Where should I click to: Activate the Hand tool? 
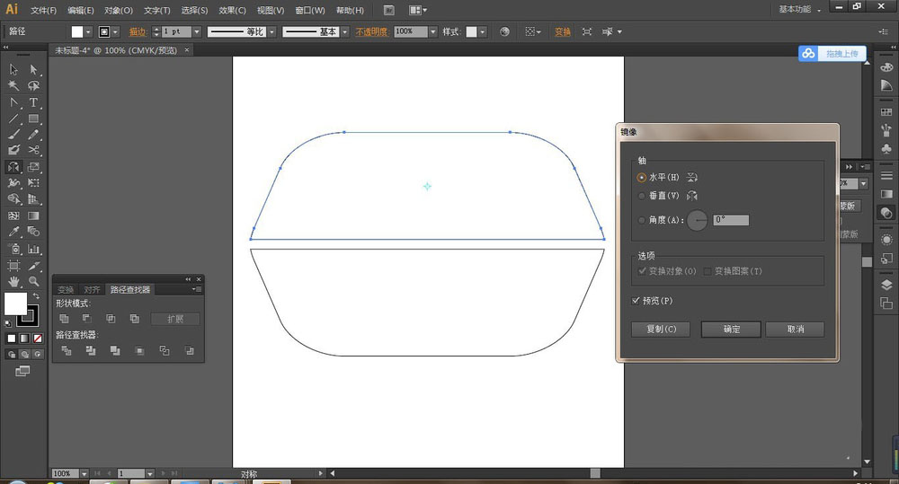click(13, 281)
